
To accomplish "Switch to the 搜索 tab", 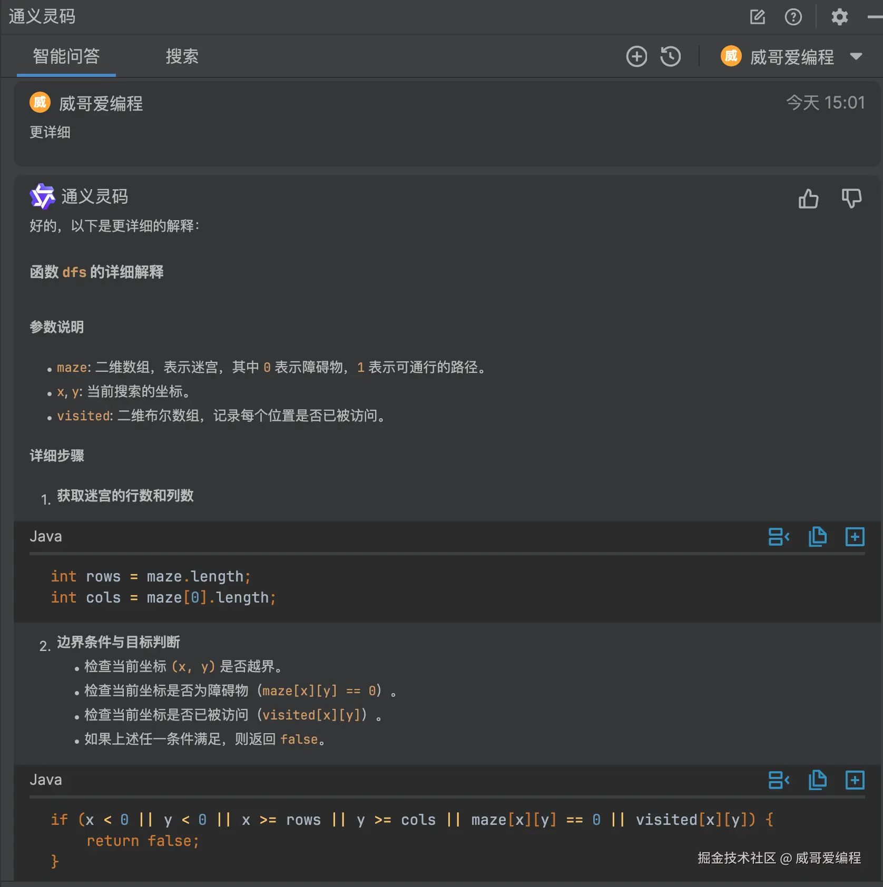I will coord(182,56).
